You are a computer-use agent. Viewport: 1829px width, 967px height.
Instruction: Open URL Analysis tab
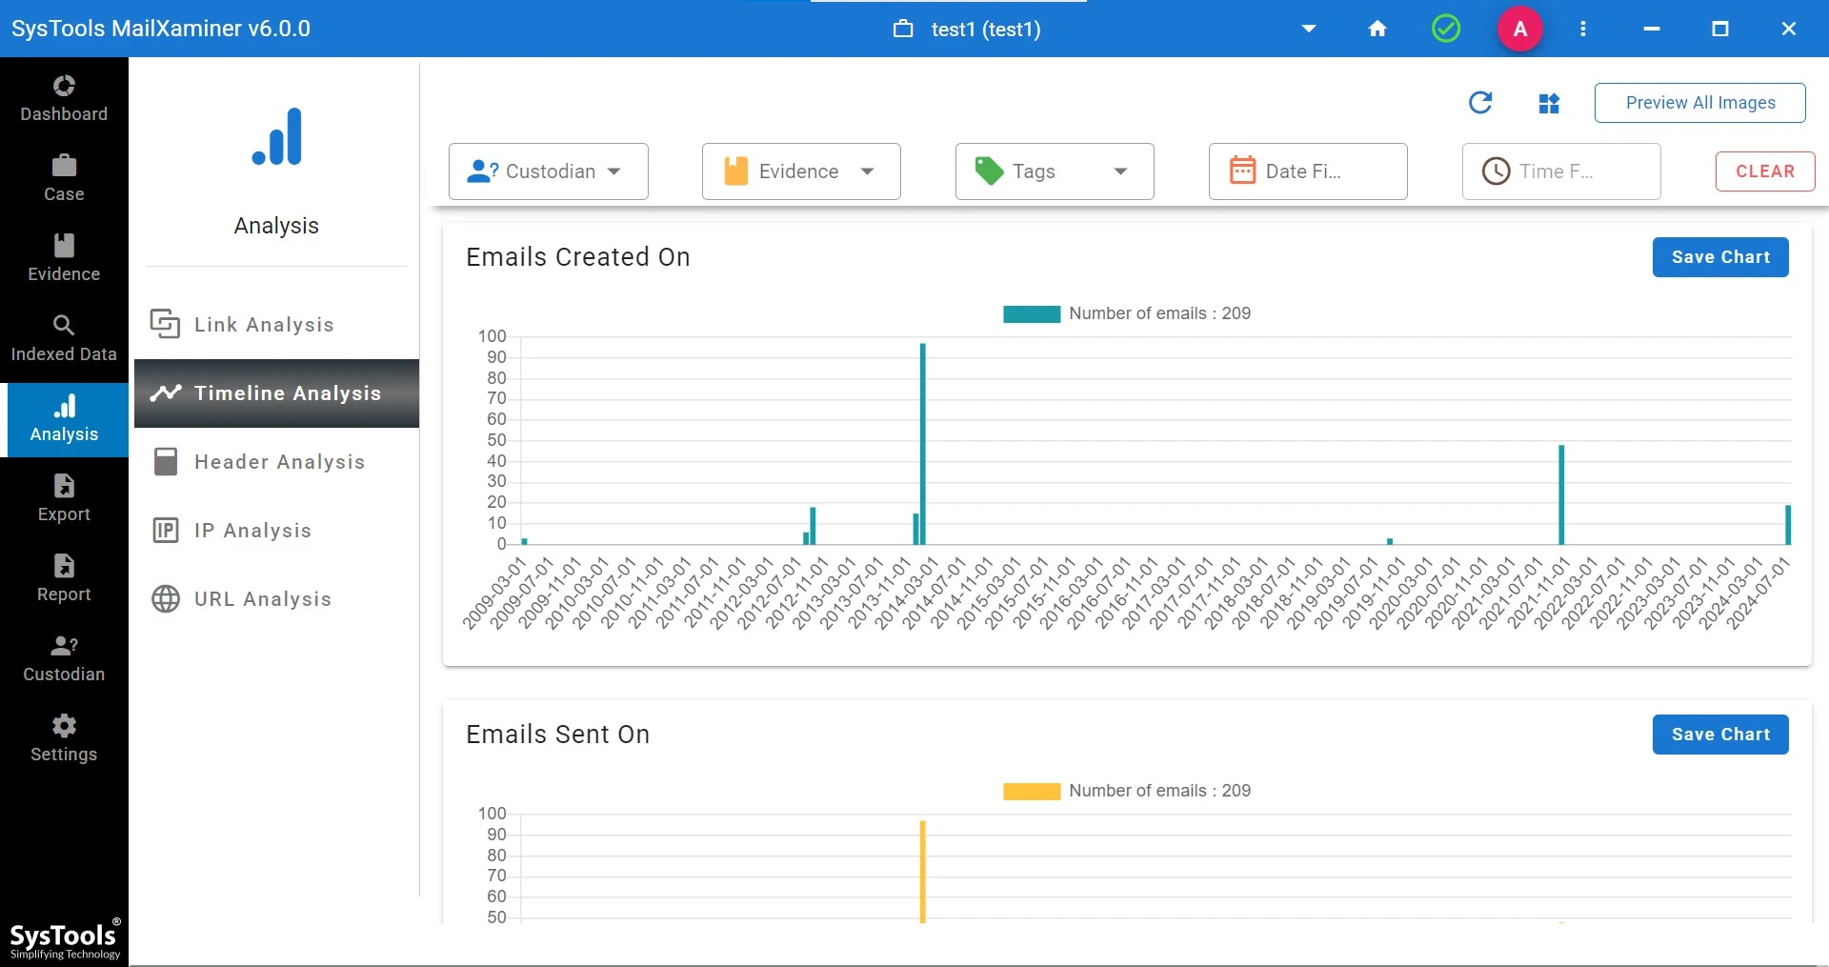pos(276,599)
